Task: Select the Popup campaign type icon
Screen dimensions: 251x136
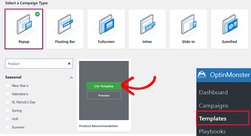Action: tap(24, 24)
